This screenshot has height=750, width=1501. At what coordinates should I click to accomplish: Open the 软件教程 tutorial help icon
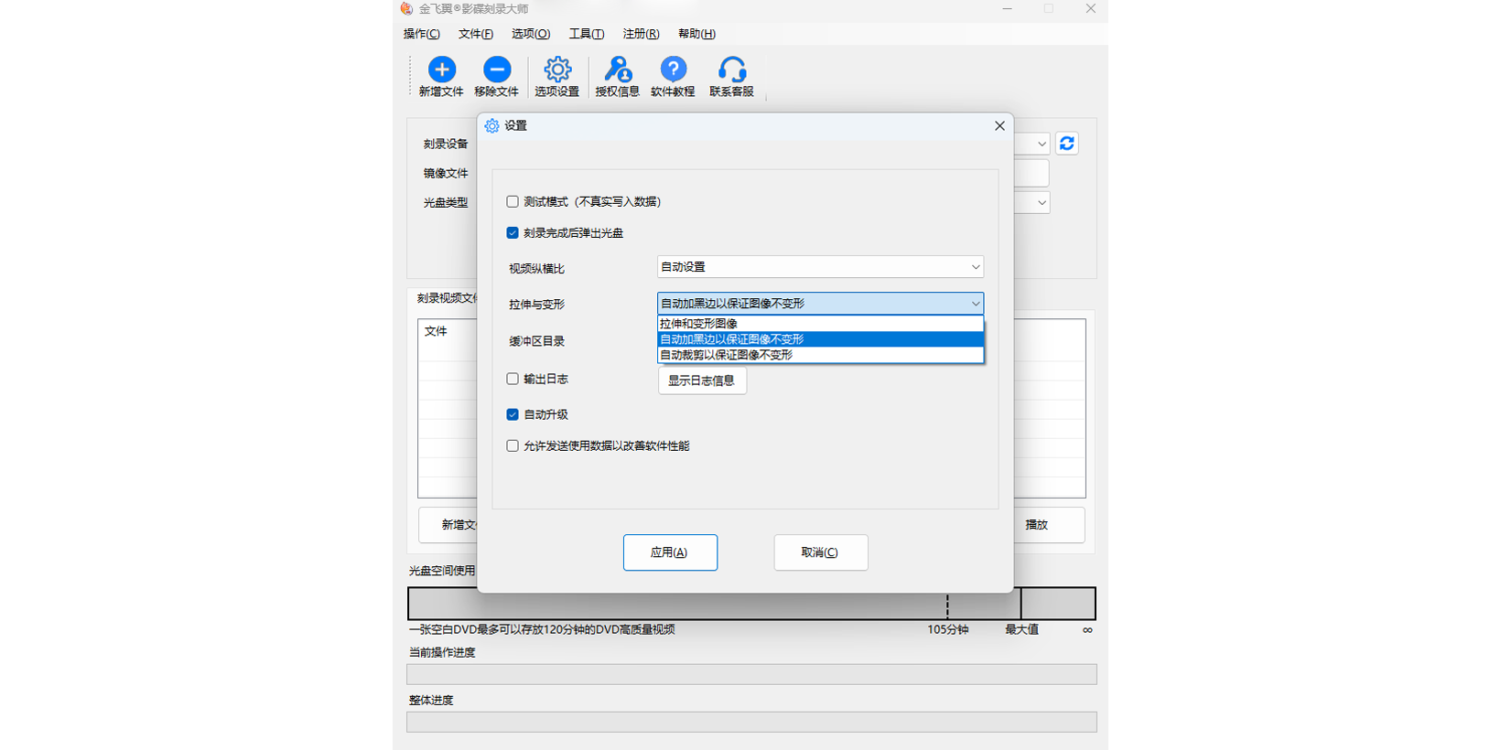673,70
